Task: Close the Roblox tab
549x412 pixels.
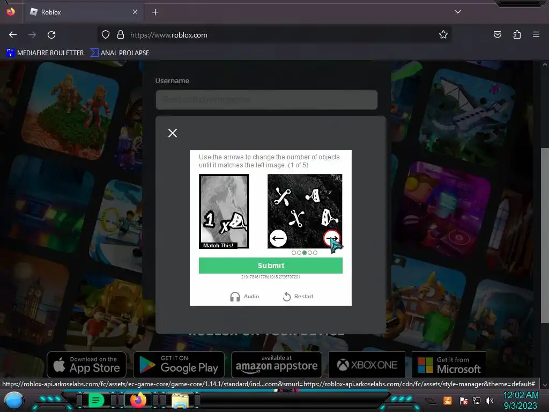Action: (135, 12)
